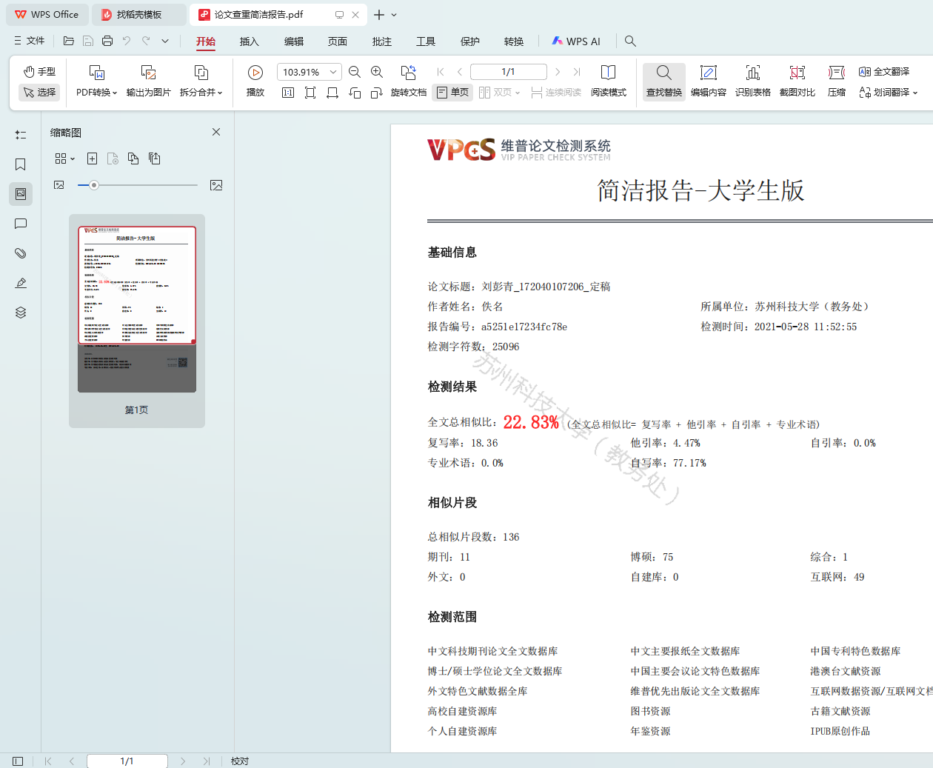Viewport: 933px width, 768px height.
Task: Click 校对 in status bar
Action: coord(240,761)
